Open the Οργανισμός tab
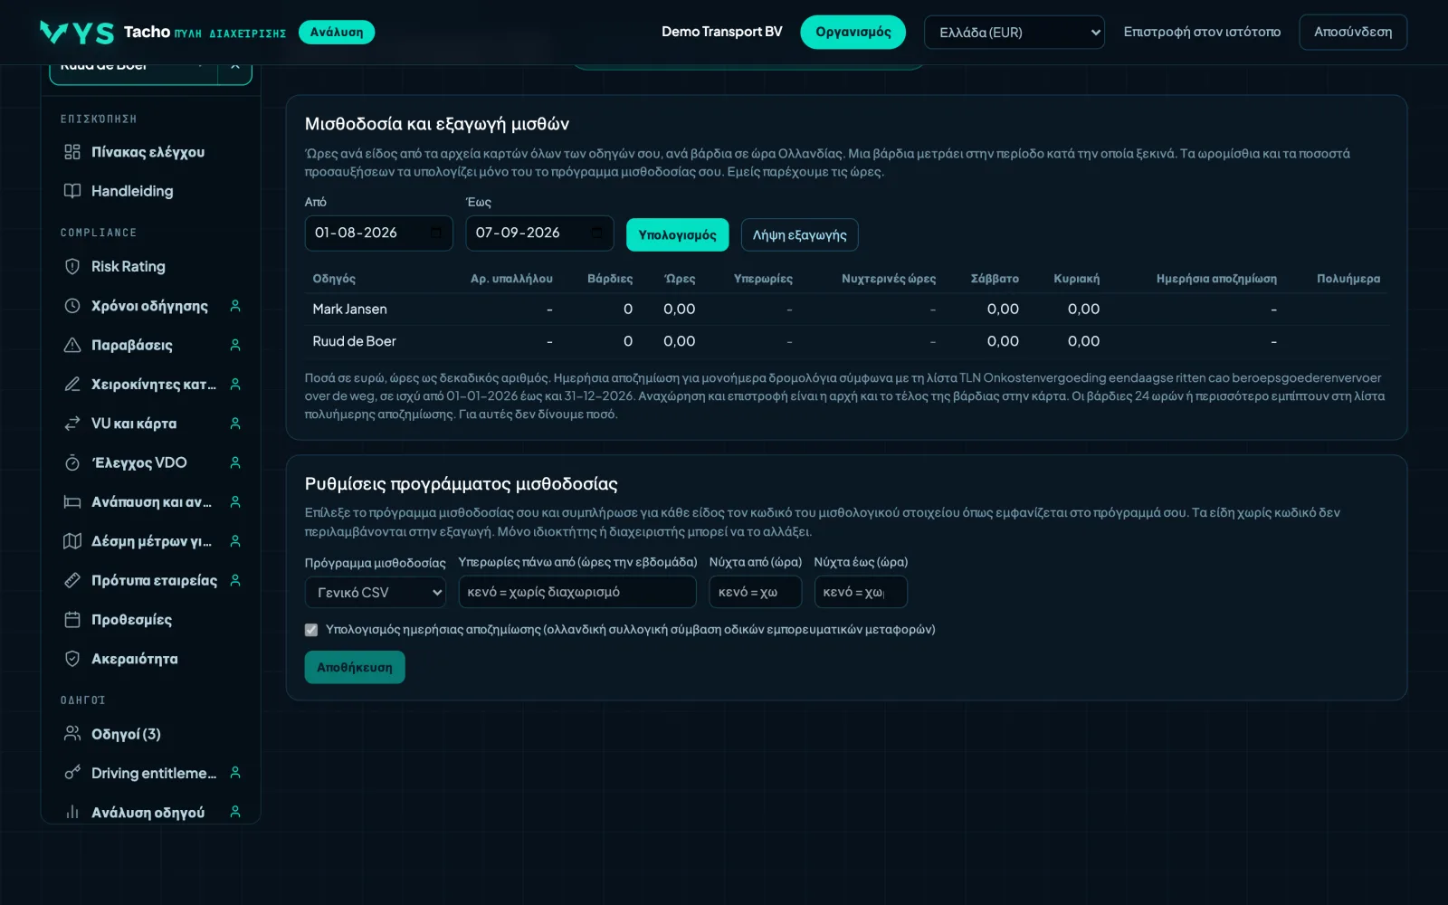Screen dimensions: 1448x905 (853, 33)
